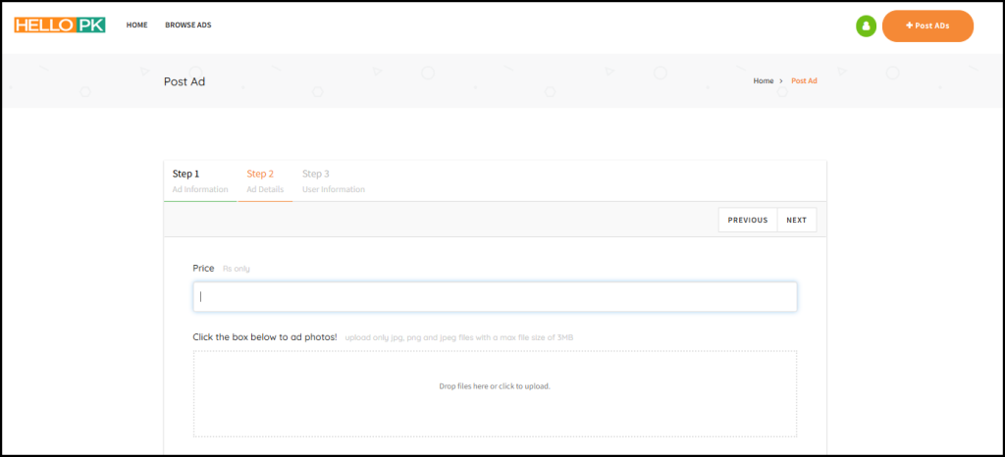Focus the Price input field
This screenshot has height=457, width=1005.
(495, 296)
